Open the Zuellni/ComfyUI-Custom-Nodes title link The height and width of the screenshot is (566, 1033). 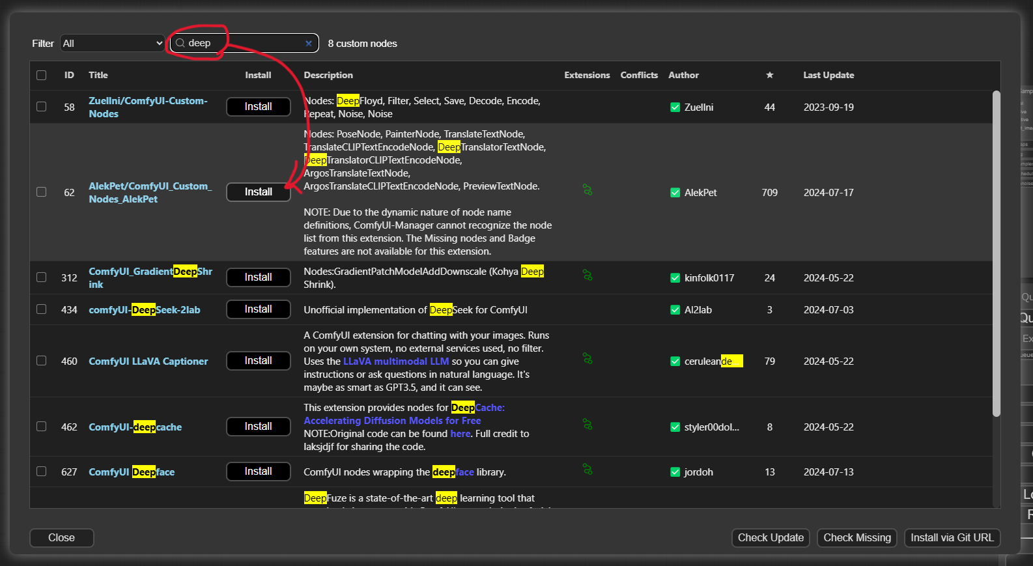pos(149,107)
